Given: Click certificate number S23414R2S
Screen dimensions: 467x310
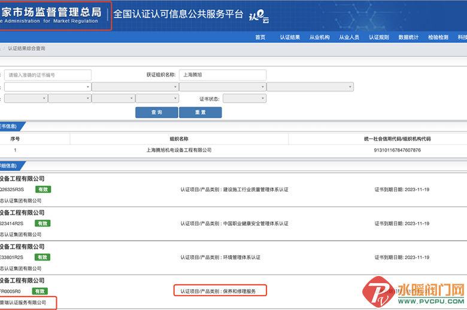Looking at the screenshot, I should (11, 223).
